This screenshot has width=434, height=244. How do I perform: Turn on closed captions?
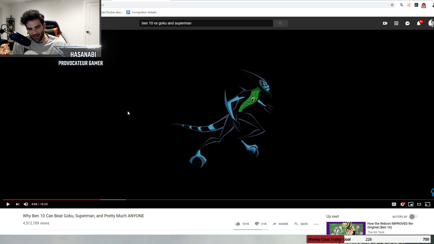394,204
